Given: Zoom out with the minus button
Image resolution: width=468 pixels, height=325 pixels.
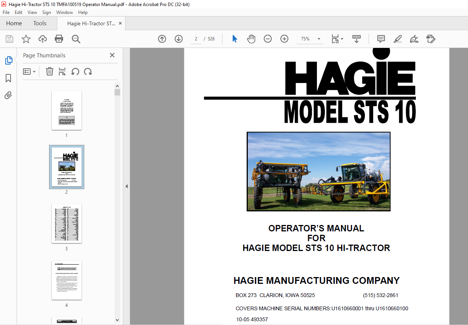Looking at the screenshot, I should (268, 39).
